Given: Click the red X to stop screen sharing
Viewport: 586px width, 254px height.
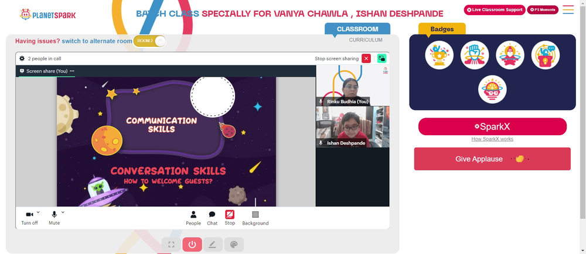Looking at the screenshot, I should point(366,59).
